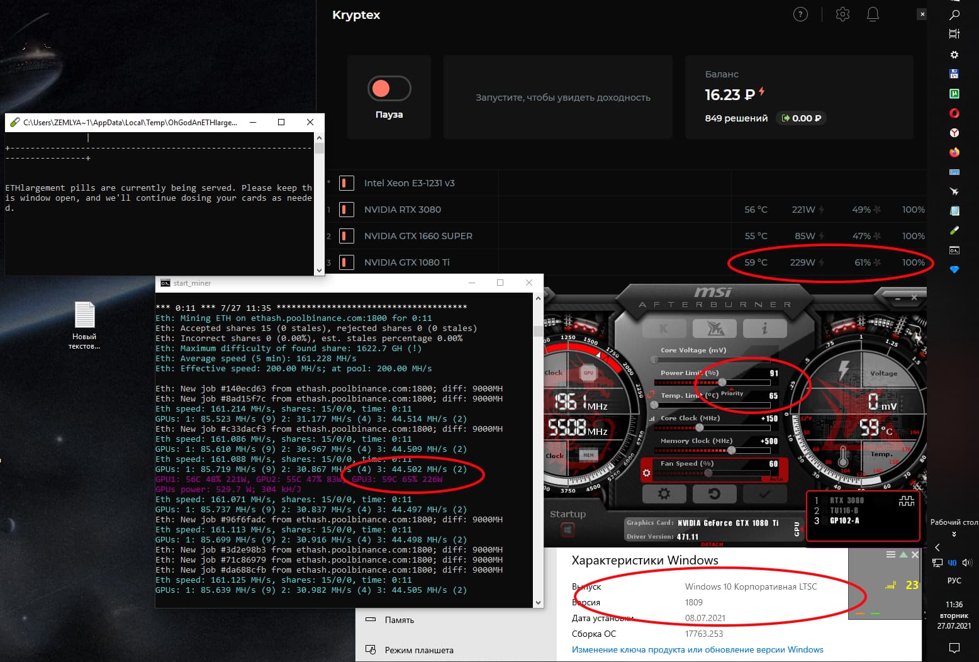
Task: Open Notepad taskbar icon
Action: point(954,211)
